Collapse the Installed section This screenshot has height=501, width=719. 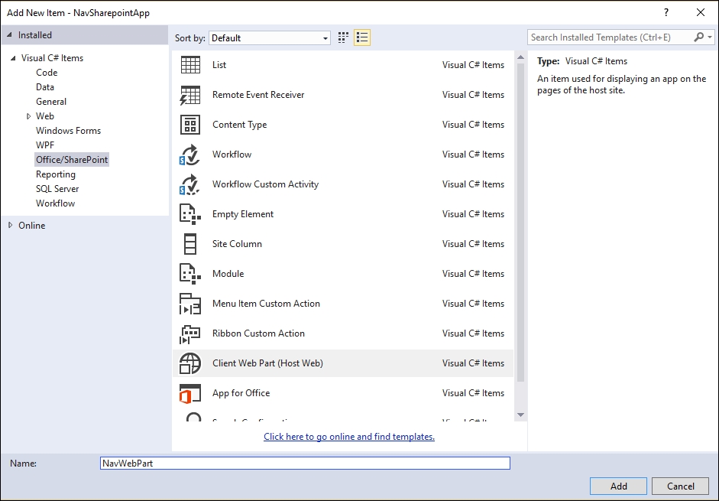tap(10, 35)
